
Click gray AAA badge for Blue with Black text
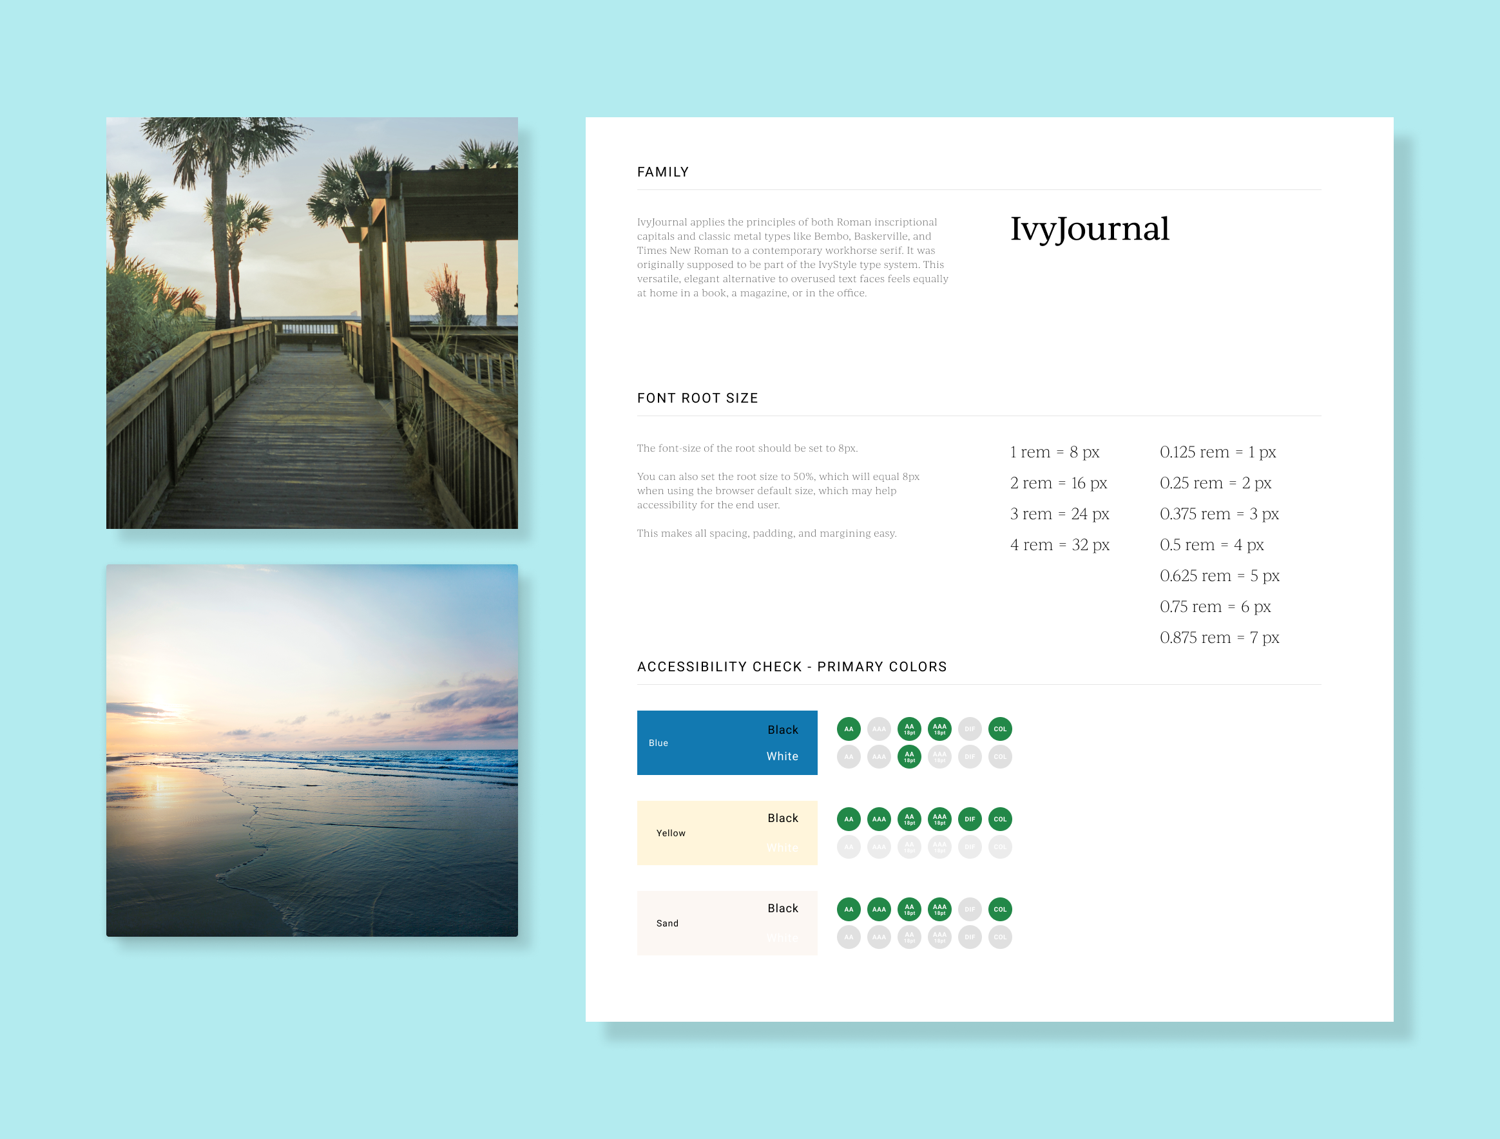click(x=879, y=729)
